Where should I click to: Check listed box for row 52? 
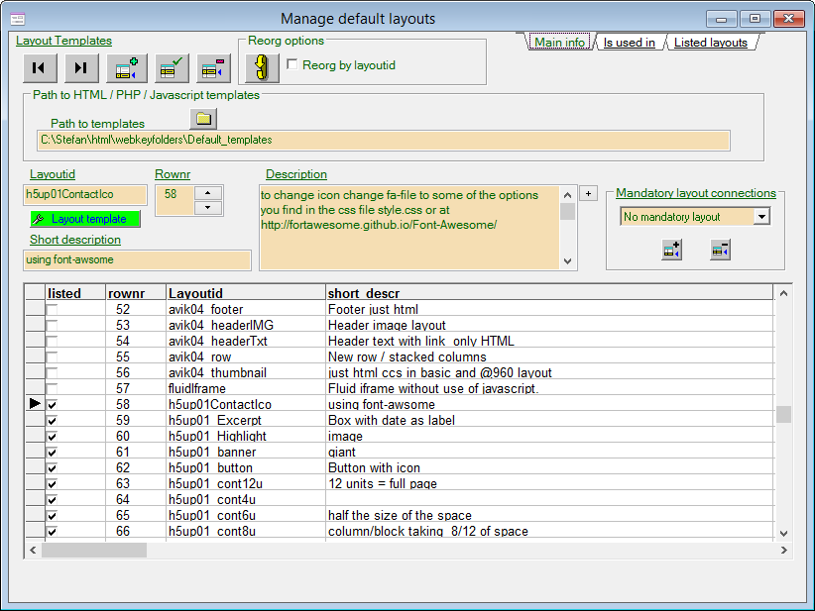point(52,310)
